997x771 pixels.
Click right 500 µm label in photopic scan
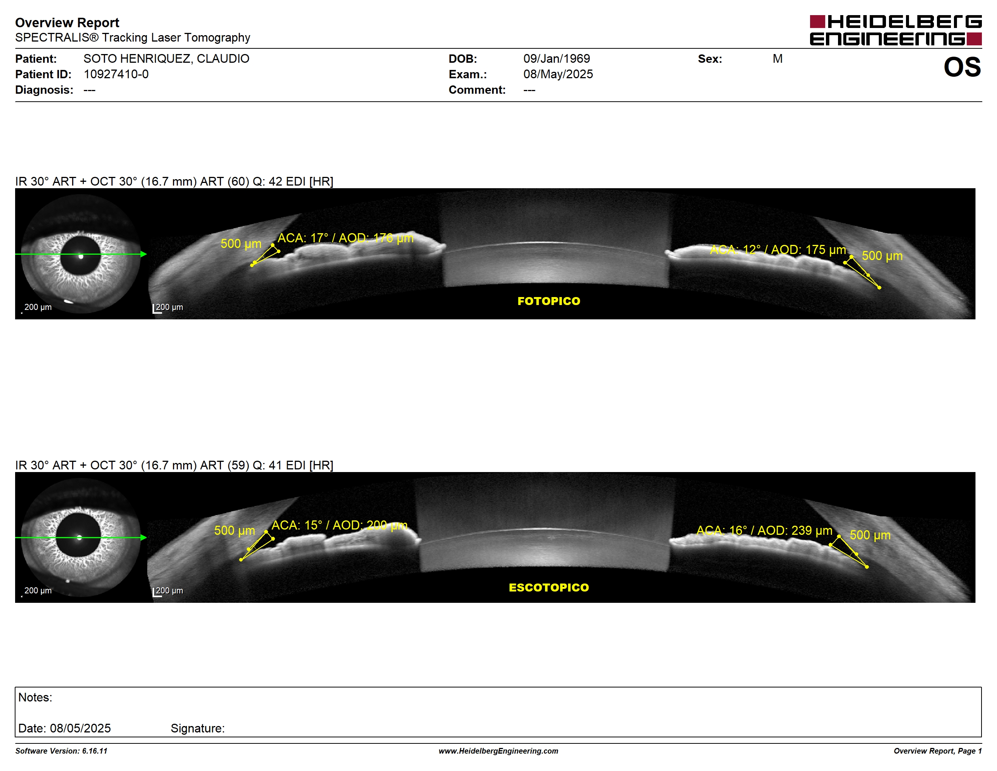(x=881, y=256)
